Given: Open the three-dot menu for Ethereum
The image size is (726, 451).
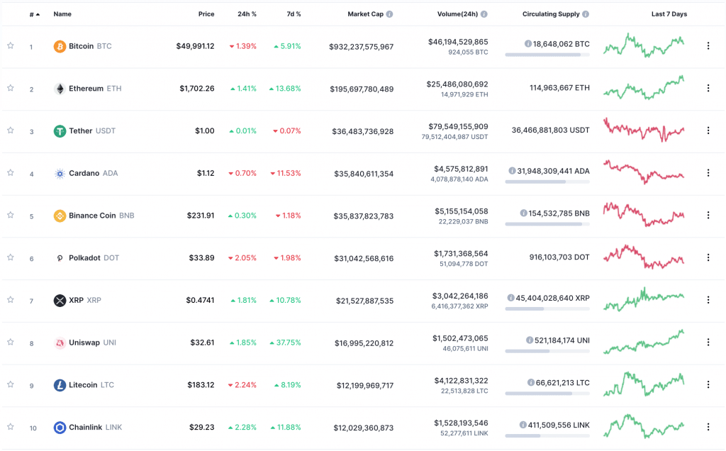Looking at the screenshot, I should (708, 89).
